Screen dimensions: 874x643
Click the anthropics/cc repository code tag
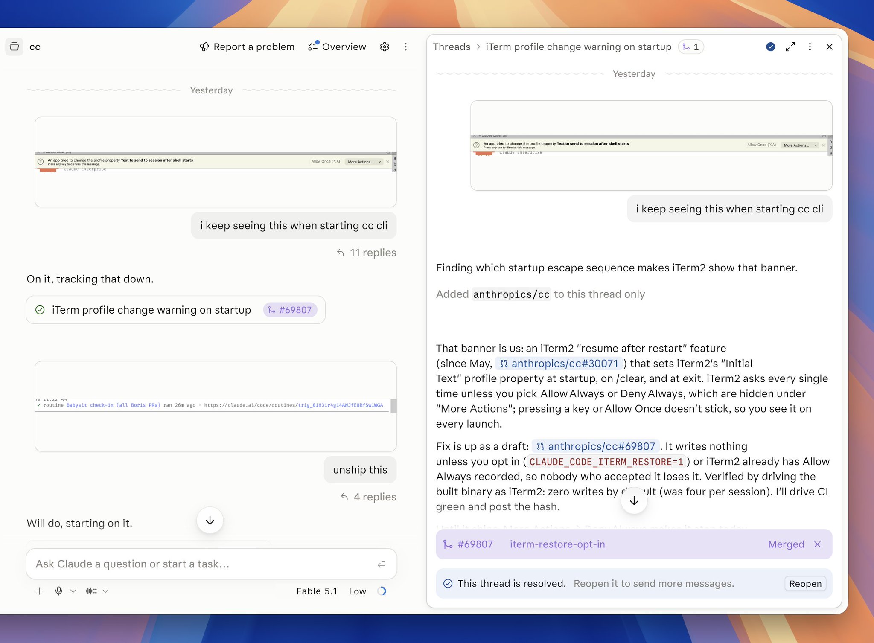(511, 294)
